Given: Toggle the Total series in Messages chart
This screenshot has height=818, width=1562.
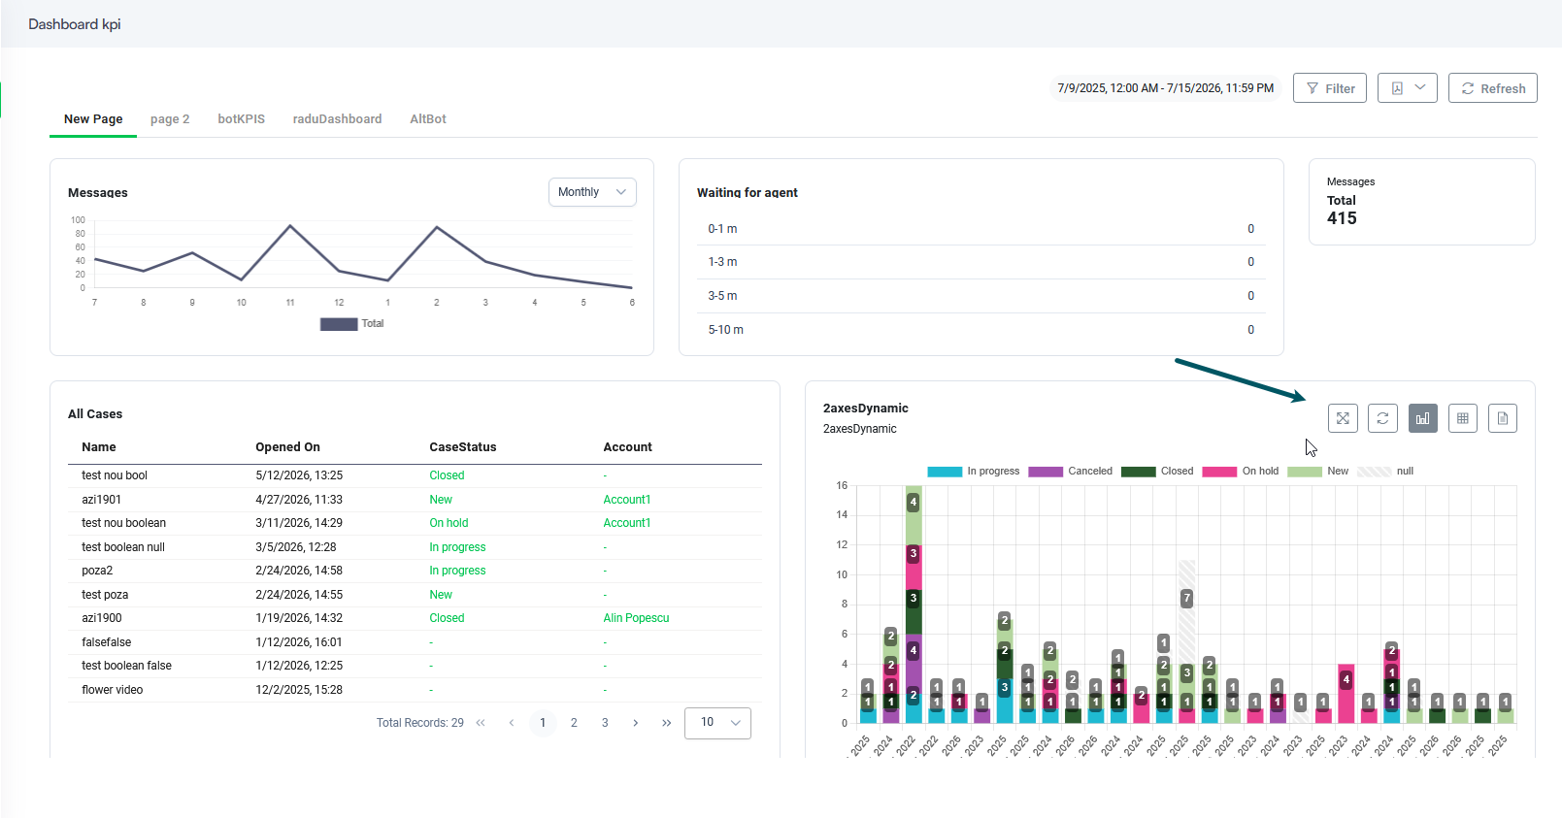Looking at the screenshot, I should pos(352,324).
